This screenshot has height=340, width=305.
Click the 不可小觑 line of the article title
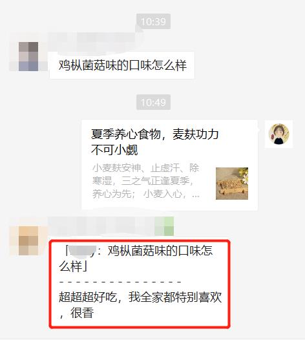point(114,149)
